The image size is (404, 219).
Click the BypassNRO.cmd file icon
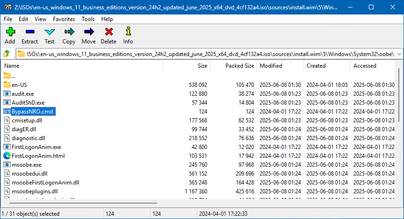(x=7, y=111)
